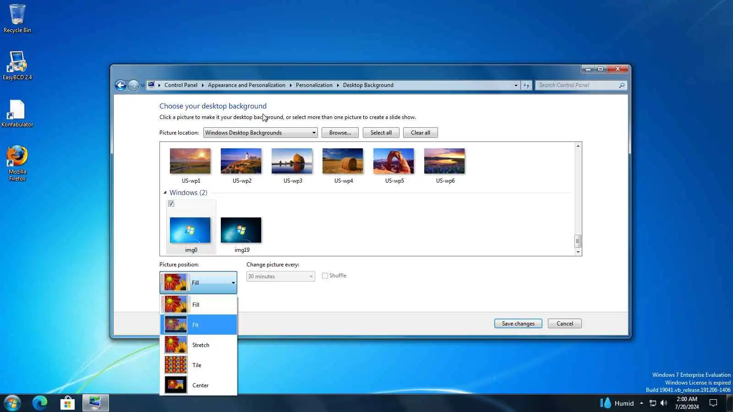Navigate to Appearance and Personalization breadcrumb

point(246,85)
